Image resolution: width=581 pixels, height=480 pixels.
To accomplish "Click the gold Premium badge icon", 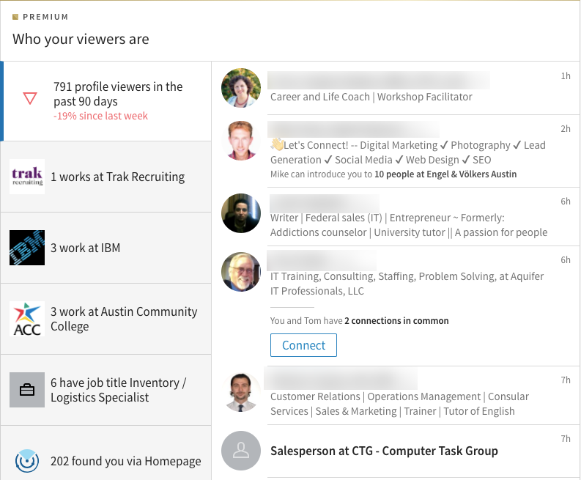I will (x=15, y=17).
